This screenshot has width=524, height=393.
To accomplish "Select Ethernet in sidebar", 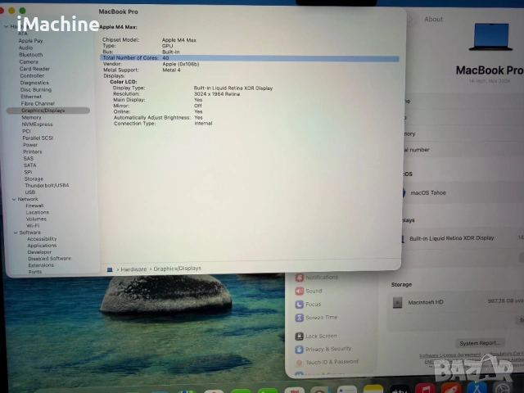I will 31,97.
